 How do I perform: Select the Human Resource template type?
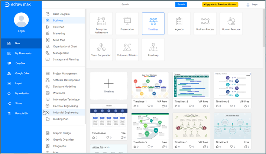pos(231,23)
